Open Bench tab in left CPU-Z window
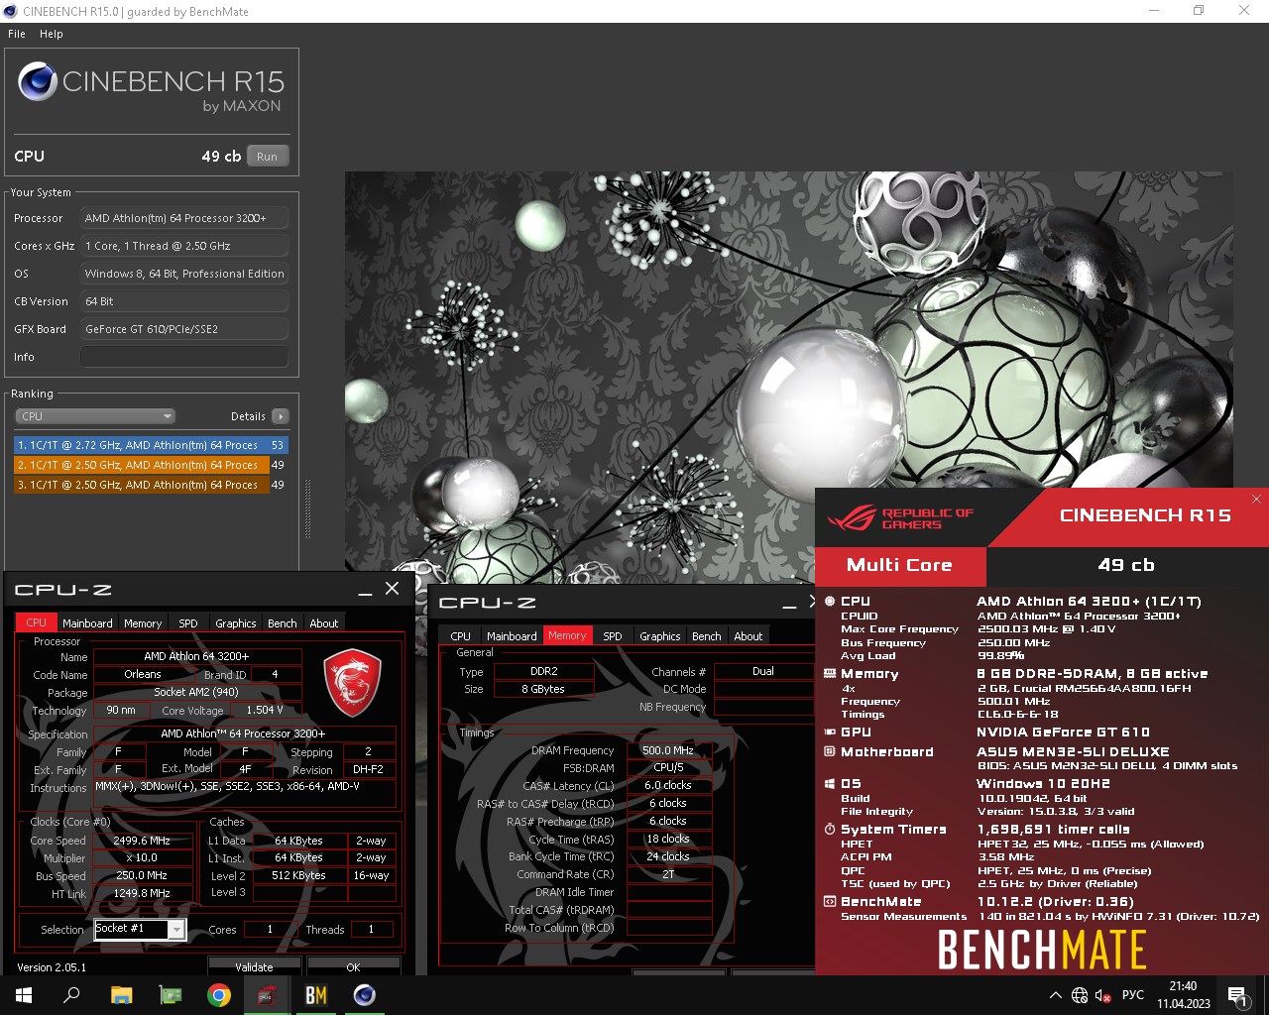This screenshot has width=1269, height=1015. pyautogui.click(x=283, y=623)
